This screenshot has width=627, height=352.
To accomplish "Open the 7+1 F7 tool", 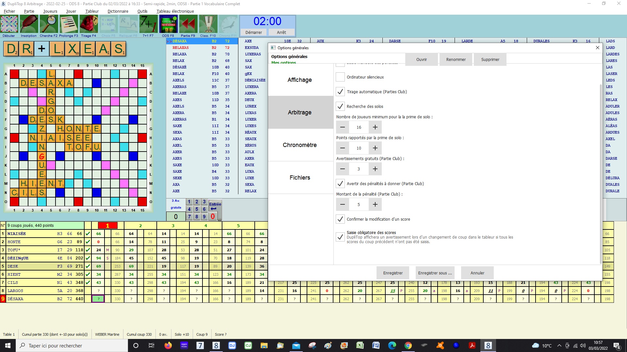I will pyautogui.click(x=148, y=24).
